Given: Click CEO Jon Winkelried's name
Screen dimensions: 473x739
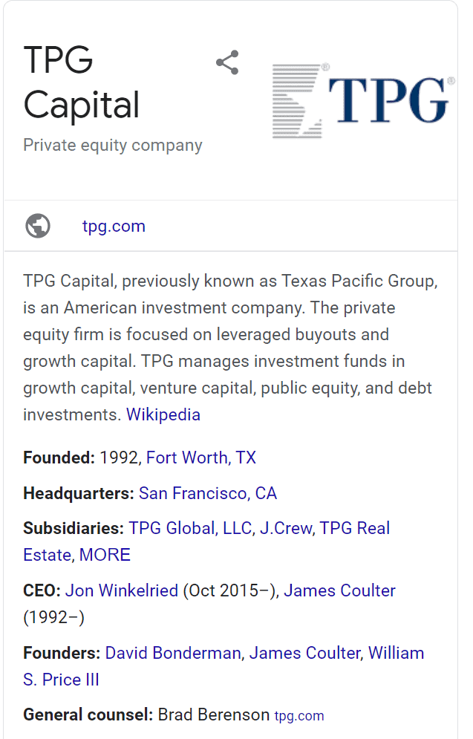Looking at the screenshot, I should pyautogui.click(x=122, y=590).
